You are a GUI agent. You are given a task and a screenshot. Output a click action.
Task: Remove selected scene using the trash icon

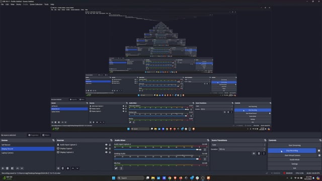pyautogui.click(x=7, y=168)
